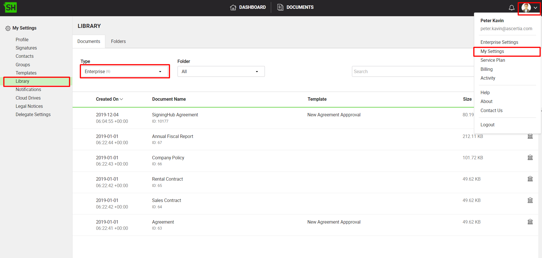Select the Documents tab
542x258 pixels.
(89, 42)
